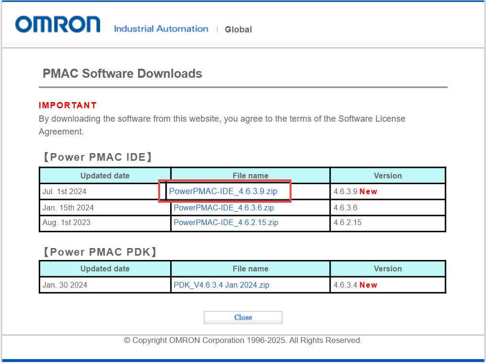
Task: Click version cell 4.6.3.6
Action: pyautogui.click(x=388, y=207)
